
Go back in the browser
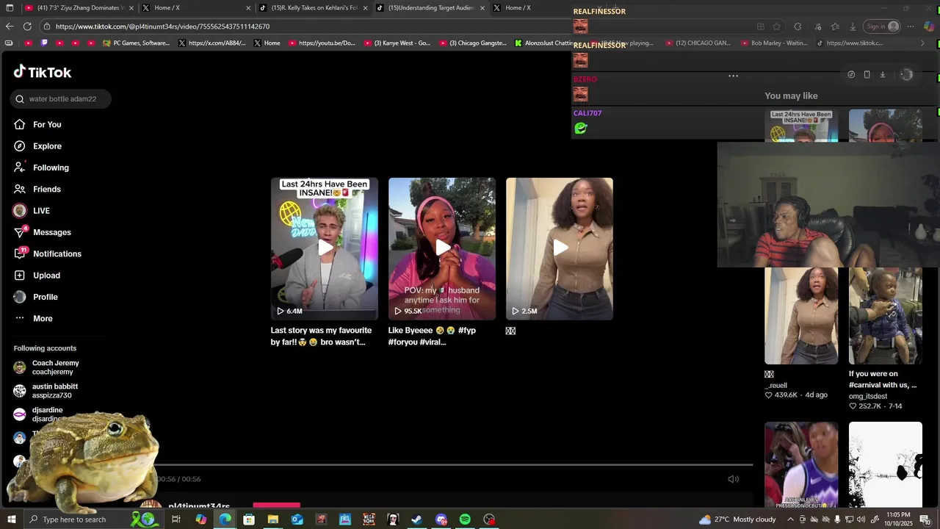pyautogui.click(x=10, y=26)
